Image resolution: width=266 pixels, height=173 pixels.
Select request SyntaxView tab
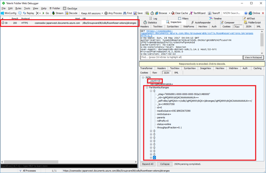point(173,27)
